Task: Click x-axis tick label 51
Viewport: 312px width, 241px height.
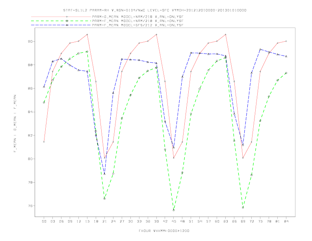Action: pyautogui.click(x=191, y=221)
